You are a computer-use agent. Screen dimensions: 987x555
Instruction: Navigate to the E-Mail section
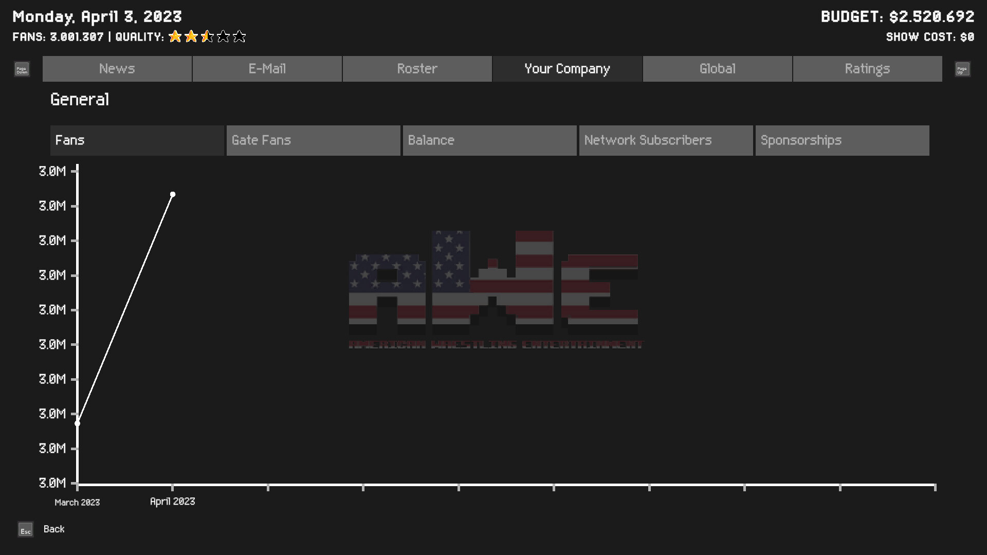[267, 68]
